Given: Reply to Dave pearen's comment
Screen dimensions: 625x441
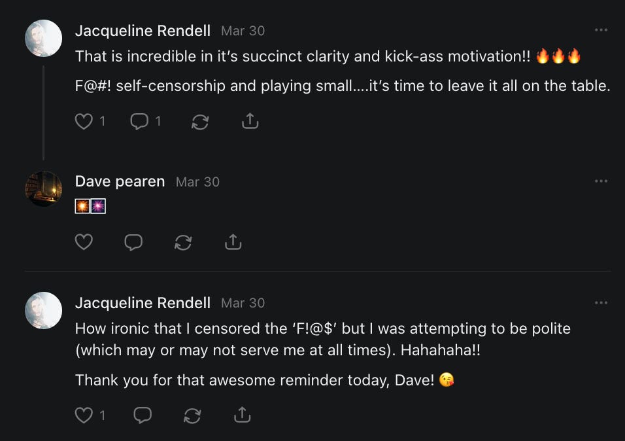Looking at the screenshot, I should pos(133,242).
